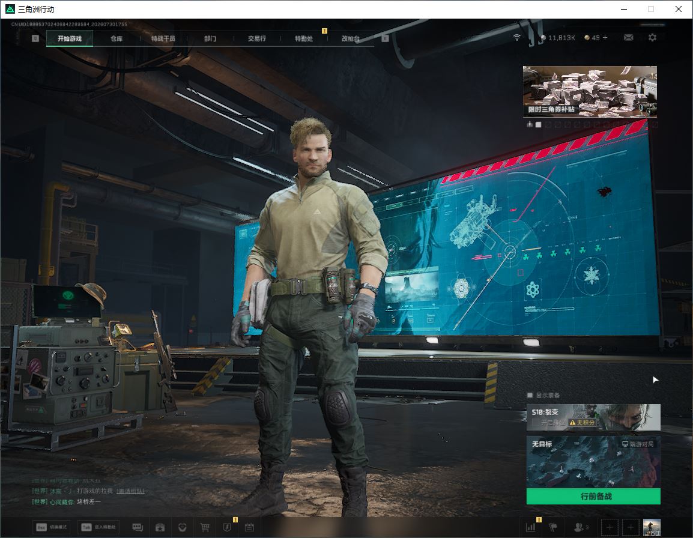Enable the 开启排位 checkbox

(536, 423)
